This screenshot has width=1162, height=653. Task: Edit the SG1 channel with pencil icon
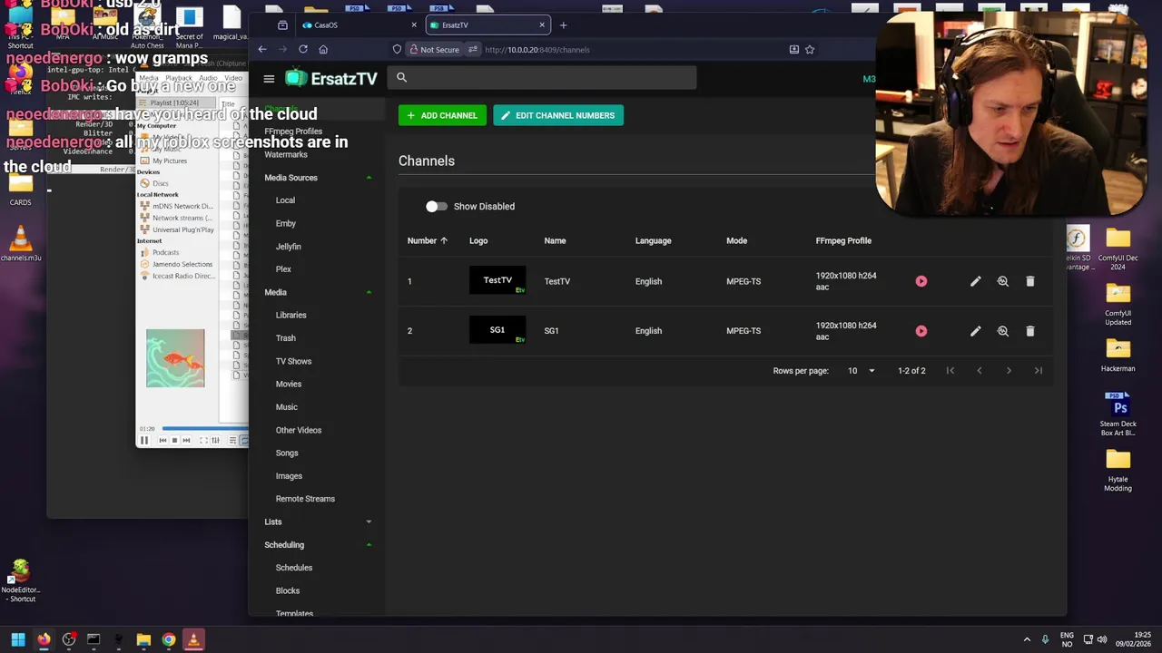(x=976, y=331)
